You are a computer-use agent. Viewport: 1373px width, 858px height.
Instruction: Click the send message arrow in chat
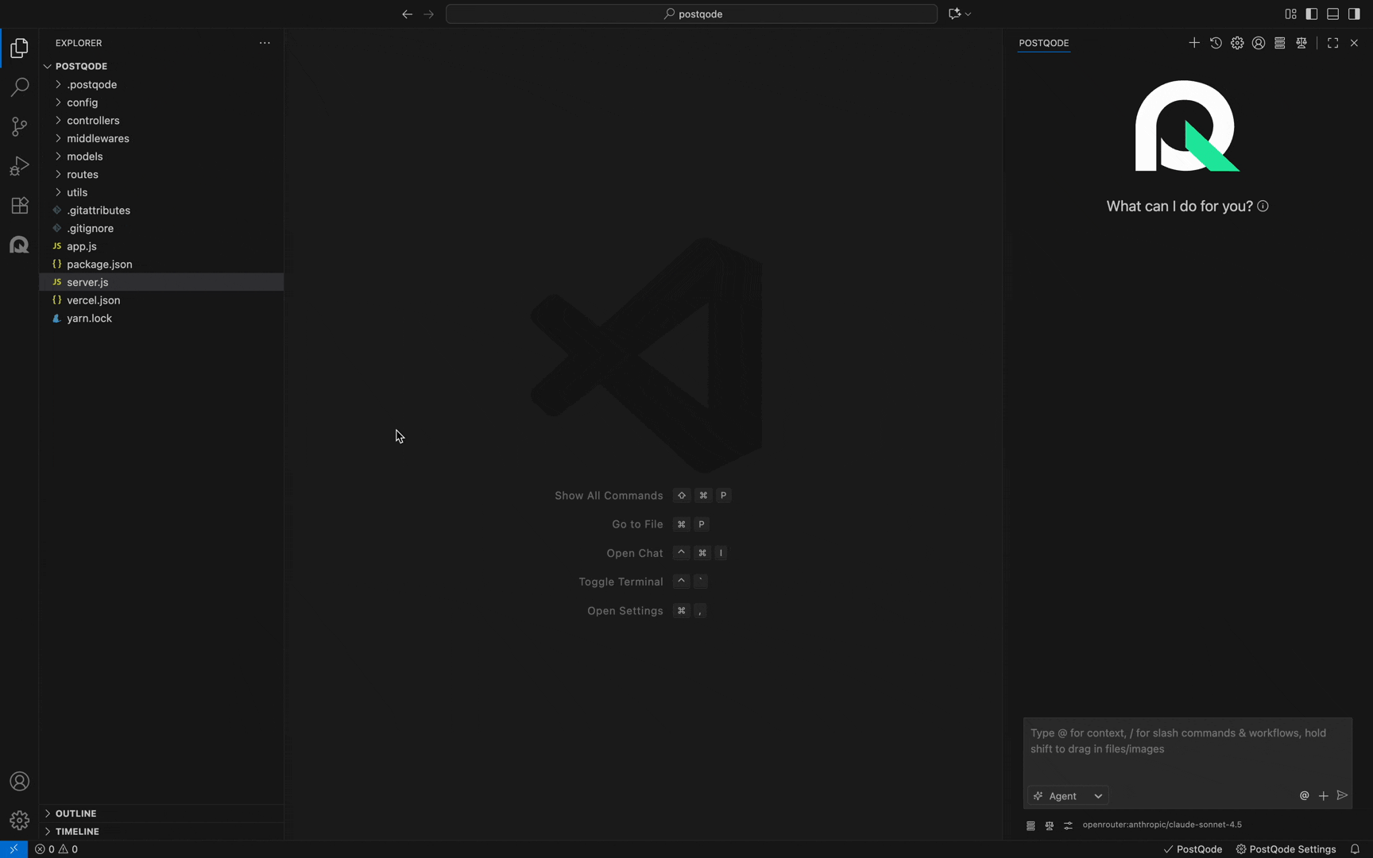coord(1342,795)
